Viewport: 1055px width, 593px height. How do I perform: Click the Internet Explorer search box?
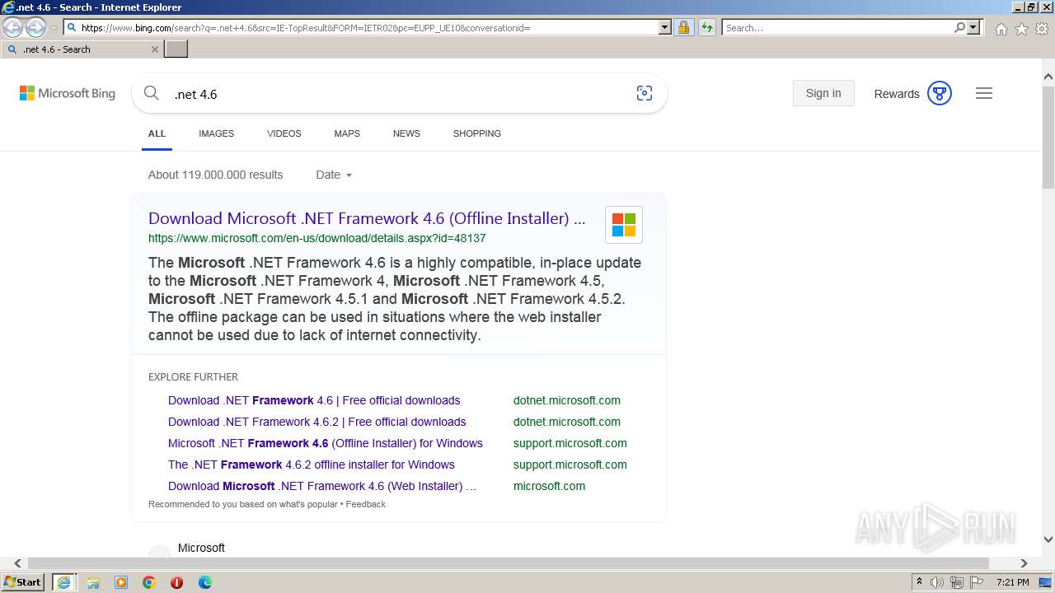(x=837, y=28)
